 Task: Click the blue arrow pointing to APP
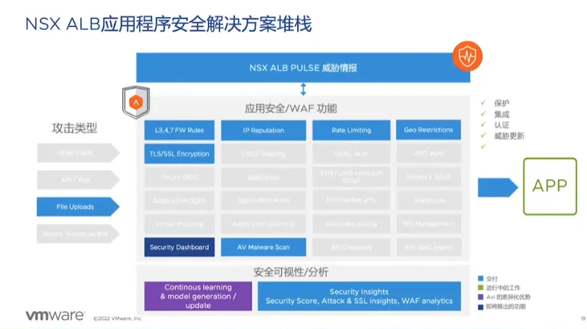pyautogui.click(x=498, y=187)
